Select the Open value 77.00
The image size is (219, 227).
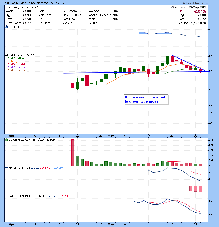point(27,11)
